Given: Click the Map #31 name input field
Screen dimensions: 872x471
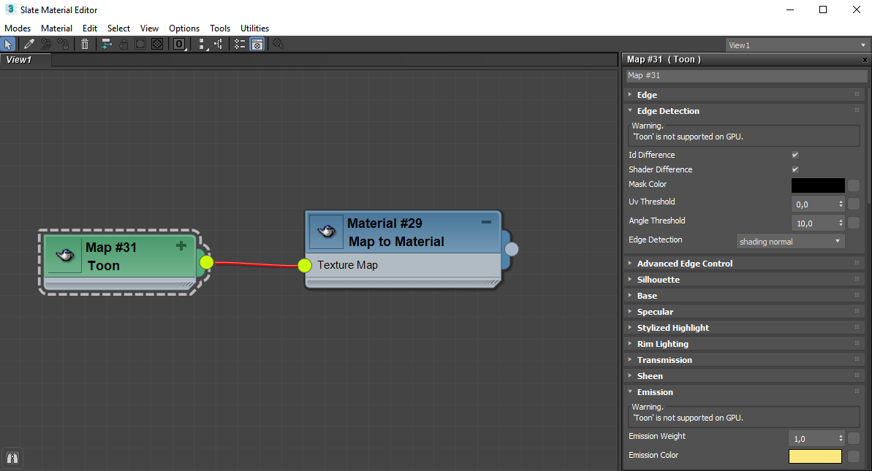Looking at the screenshot, I should tap(746, 75).
